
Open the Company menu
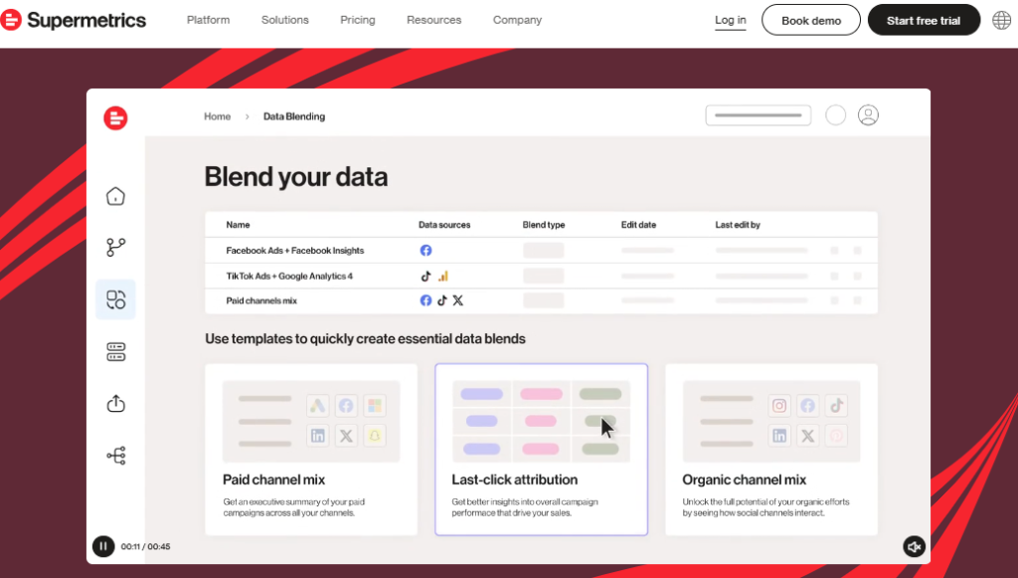click(517, 20)
